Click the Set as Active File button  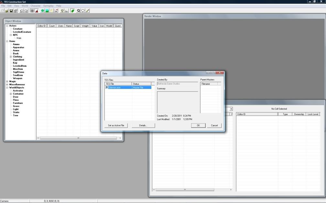(116, 125)
